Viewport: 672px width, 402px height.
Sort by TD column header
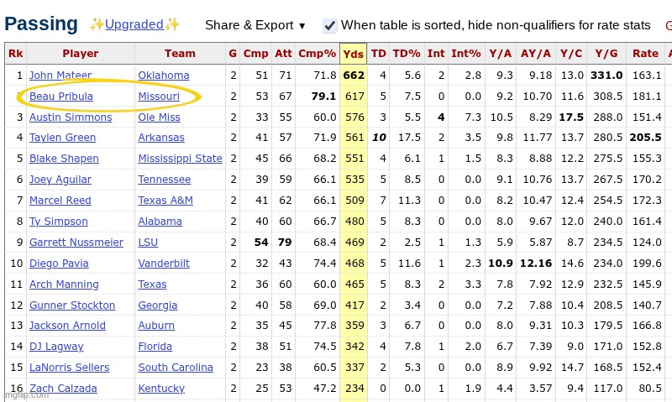[x=379, y=54]
